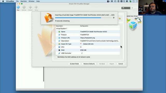The width and height of the screenshot is (166, 93).
Task: Click the Import button
Action: point(112,64)
